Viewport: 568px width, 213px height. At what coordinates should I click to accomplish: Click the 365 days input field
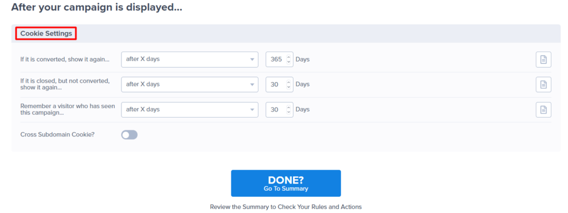[x=280, y=59]
